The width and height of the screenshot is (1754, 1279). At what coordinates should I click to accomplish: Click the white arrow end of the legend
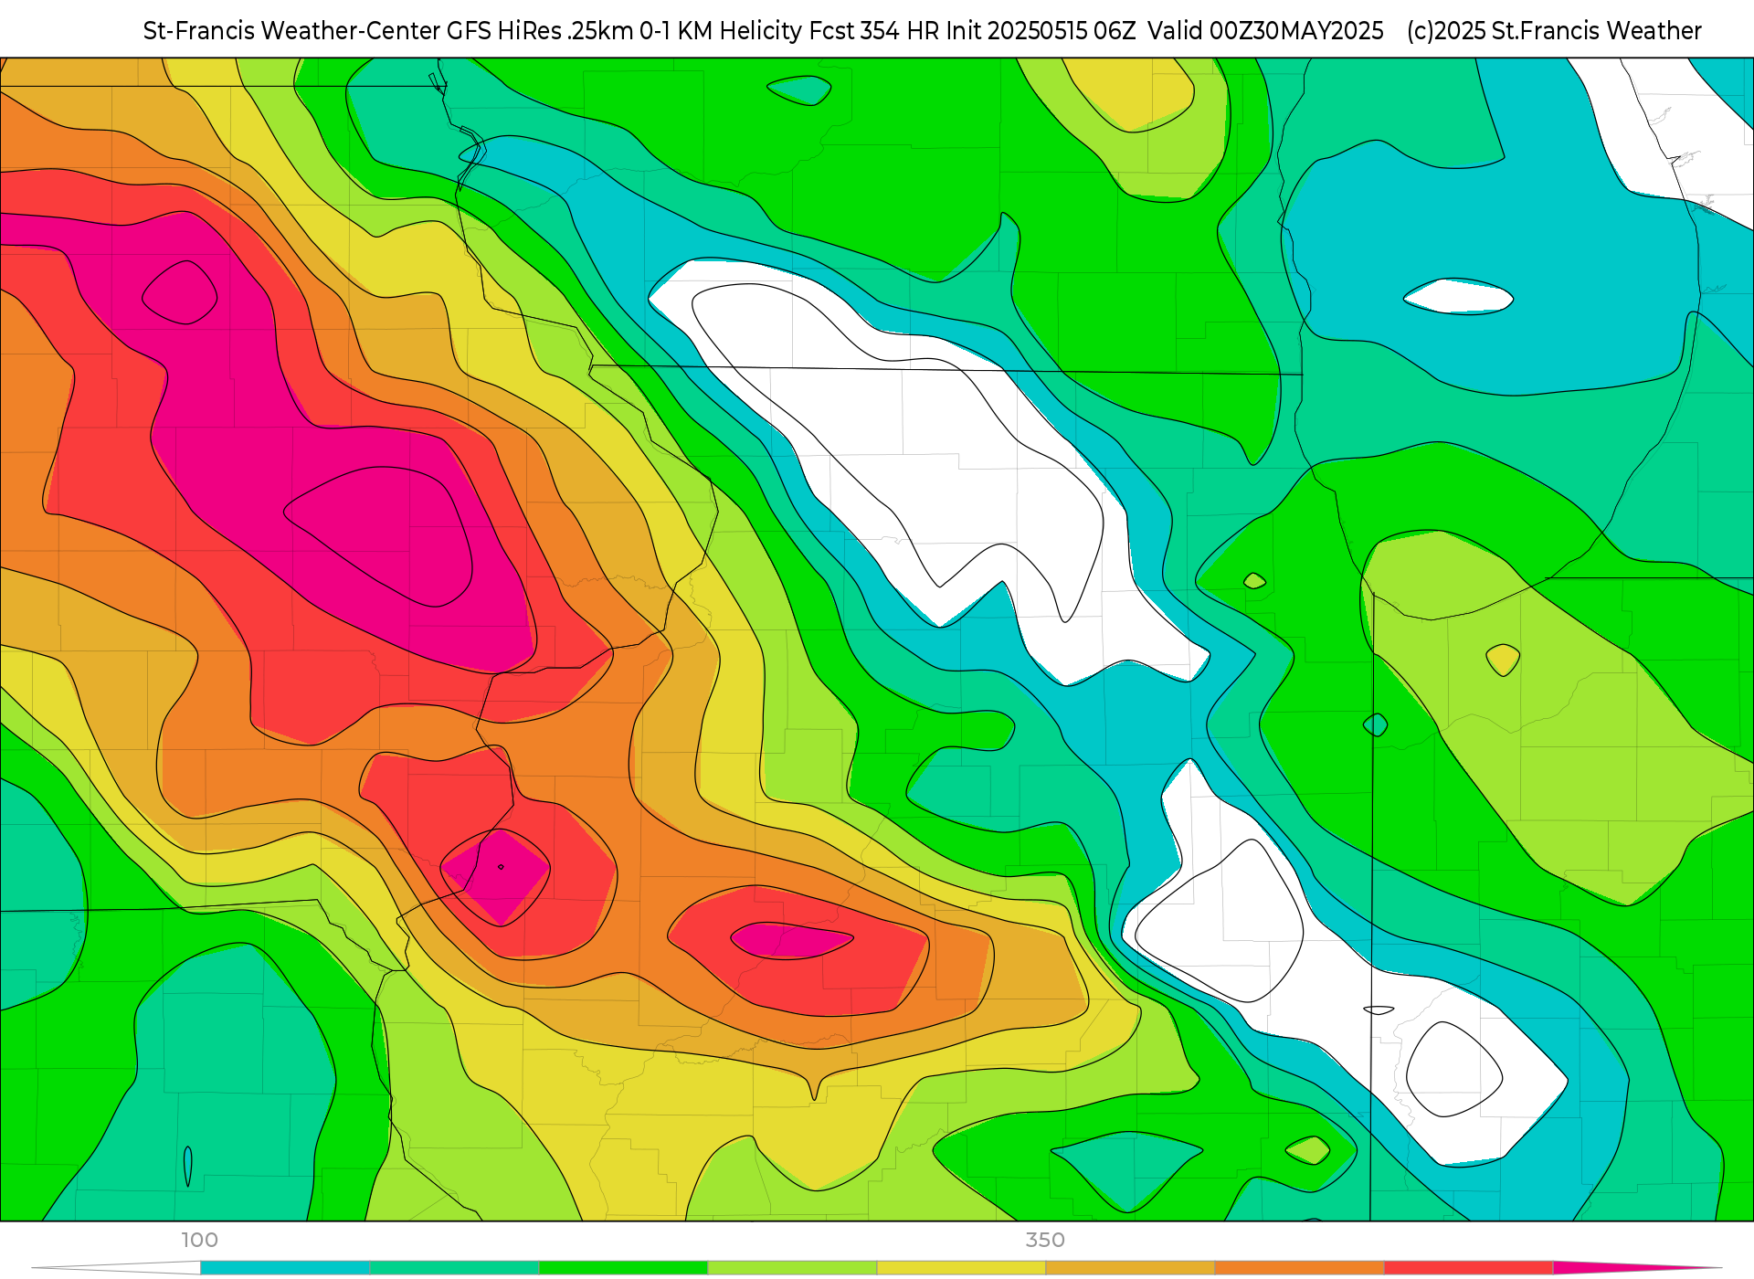[x=116, y=1268]
